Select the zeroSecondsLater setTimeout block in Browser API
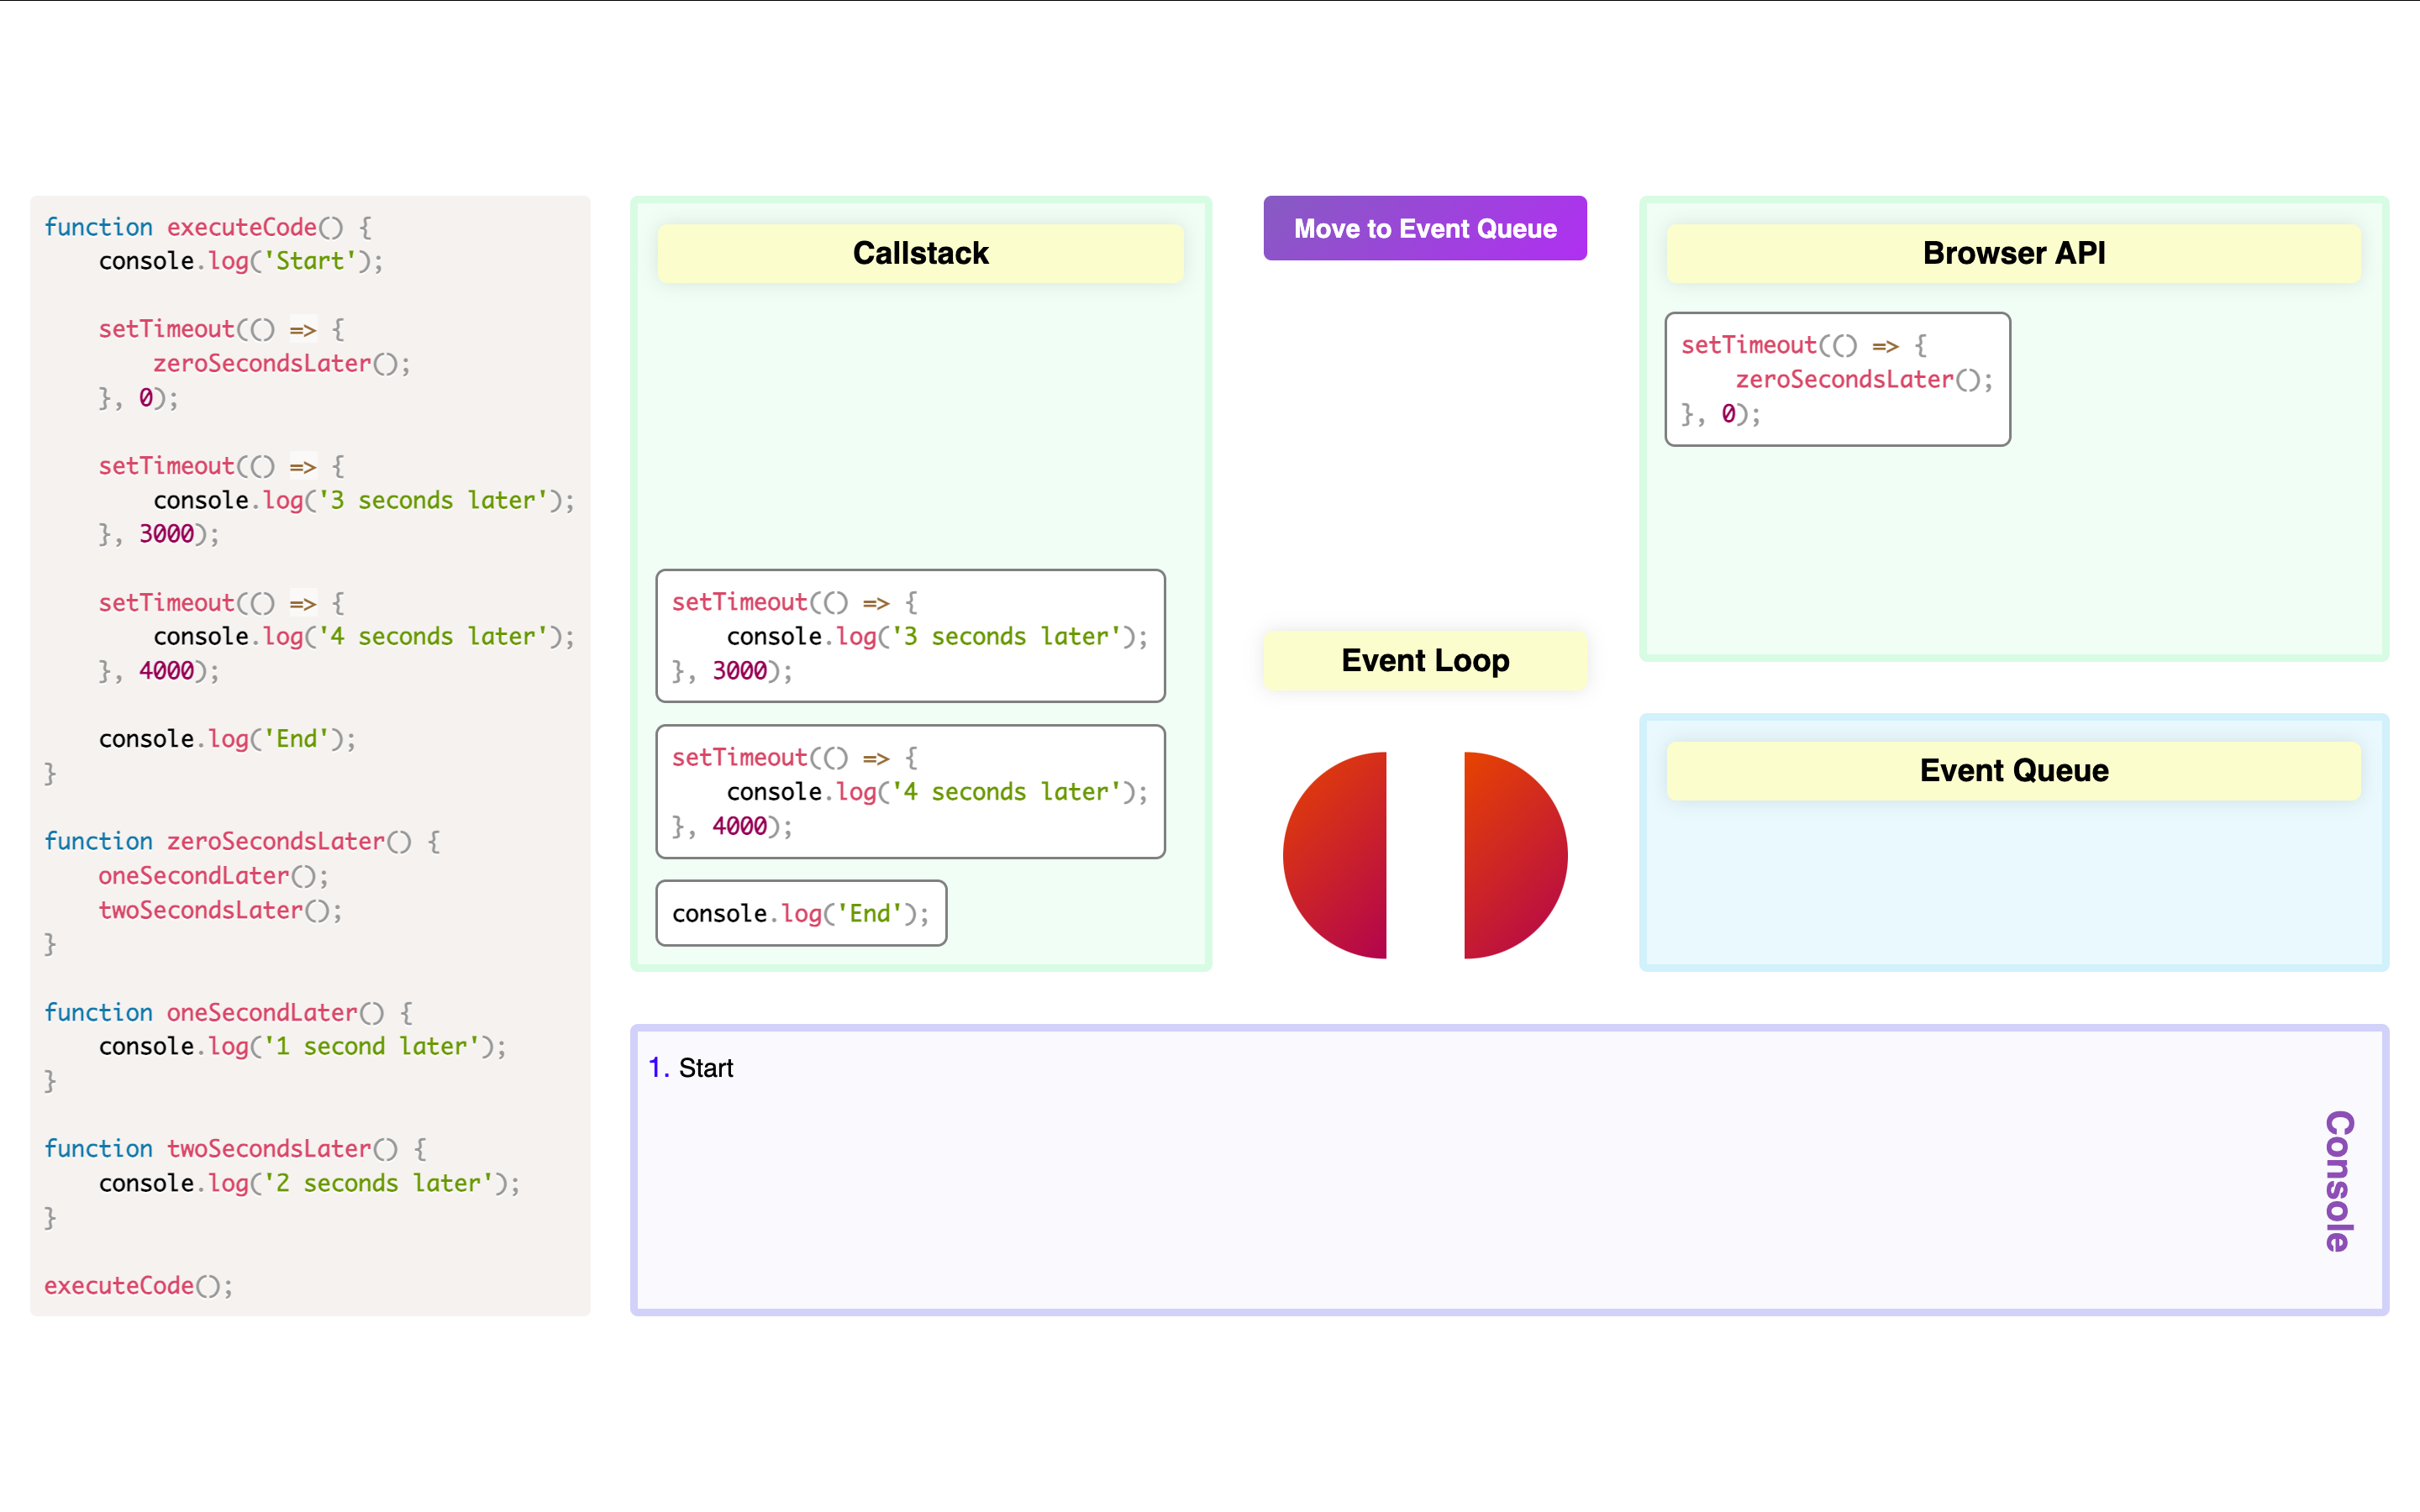 (1837, 379)
